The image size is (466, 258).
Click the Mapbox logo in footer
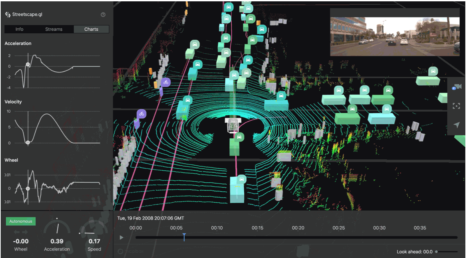131,251
